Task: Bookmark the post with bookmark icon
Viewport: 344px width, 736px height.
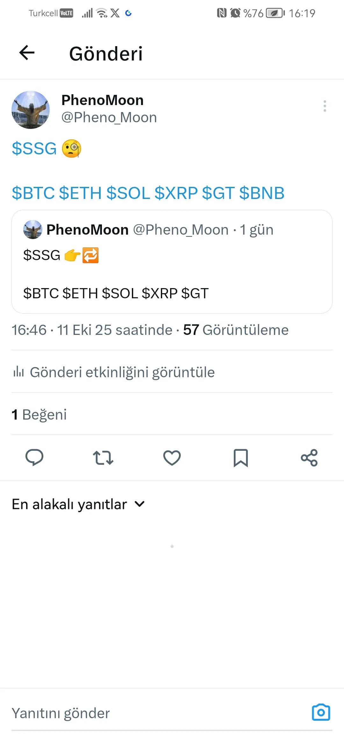Action: click(x=240, y=458)
